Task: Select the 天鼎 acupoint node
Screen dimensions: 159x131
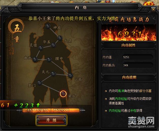Action: click(60, 38)
